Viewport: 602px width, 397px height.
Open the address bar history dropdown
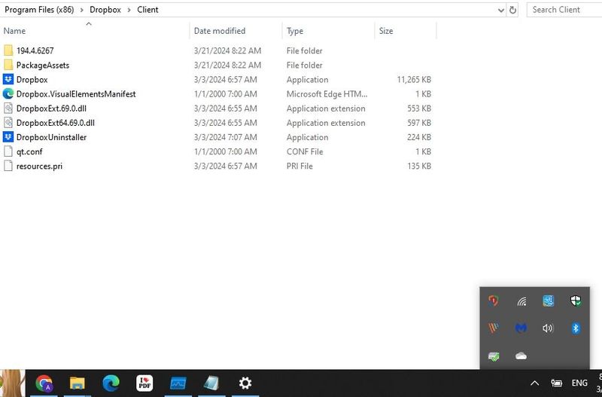tap(500, 11)
